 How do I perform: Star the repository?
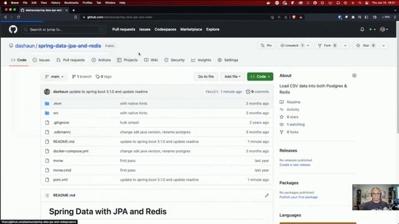click(x=366, y=45)
